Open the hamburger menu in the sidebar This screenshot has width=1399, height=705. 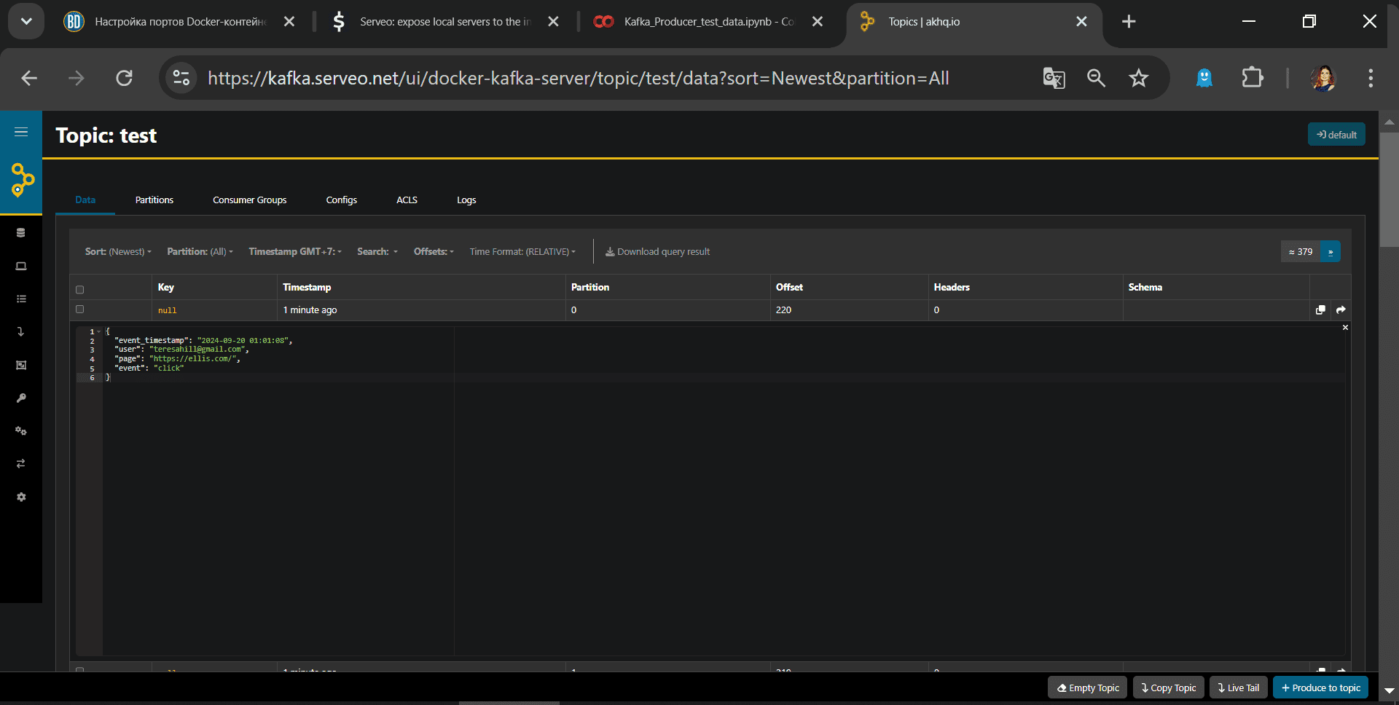[x=21, y=132]
